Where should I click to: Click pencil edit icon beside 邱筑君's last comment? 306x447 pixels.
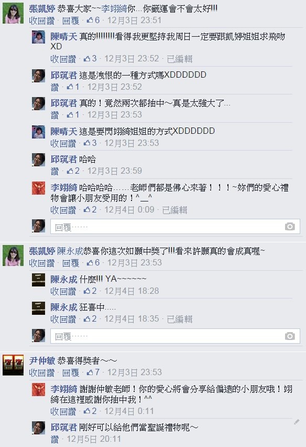tap(297, 422)
